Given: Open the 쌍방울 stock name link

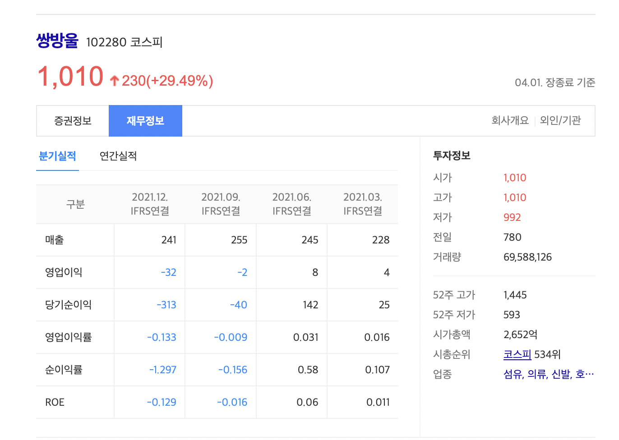Looking at the screenshot, I should coord(57,41).
